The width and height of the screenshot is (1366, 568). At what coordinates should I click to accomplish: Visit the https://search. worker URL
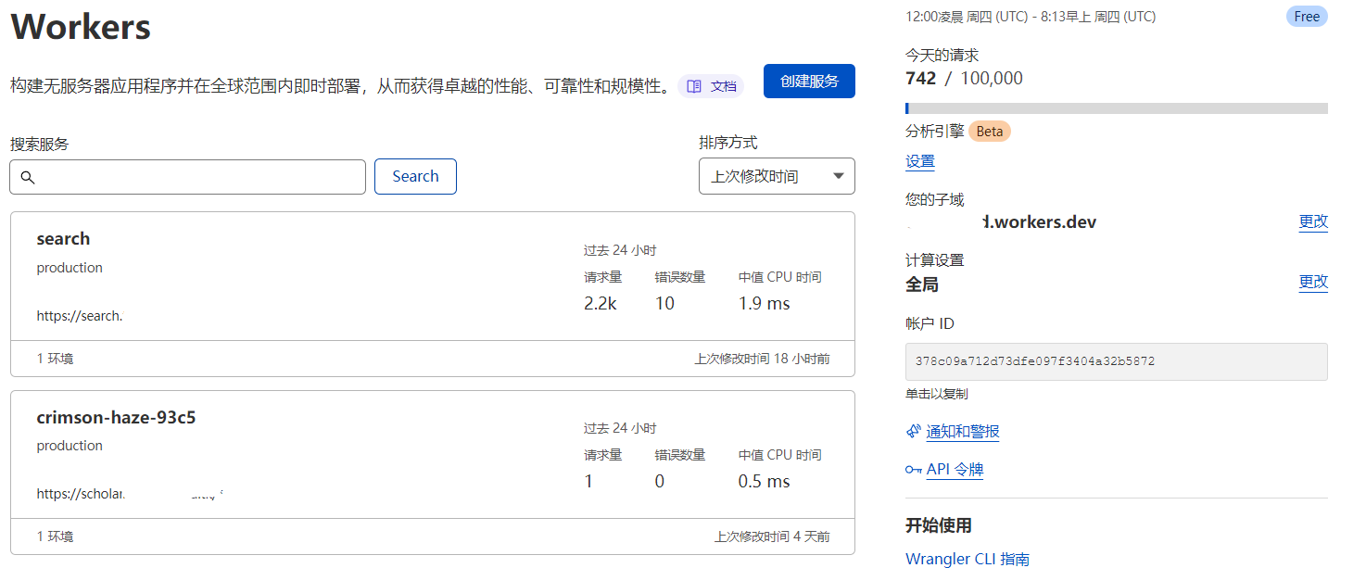[80, 316]
